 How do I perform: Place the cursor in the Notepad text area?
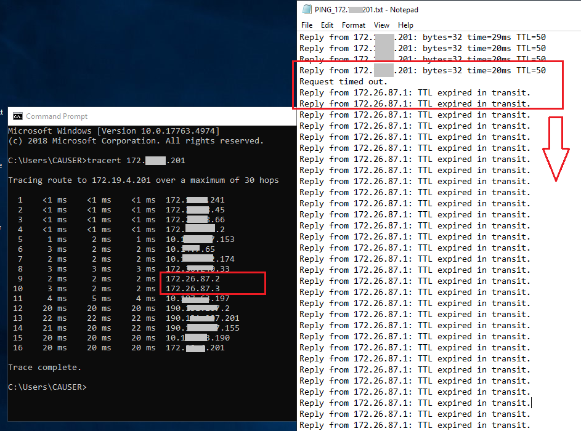coord(431,246)
